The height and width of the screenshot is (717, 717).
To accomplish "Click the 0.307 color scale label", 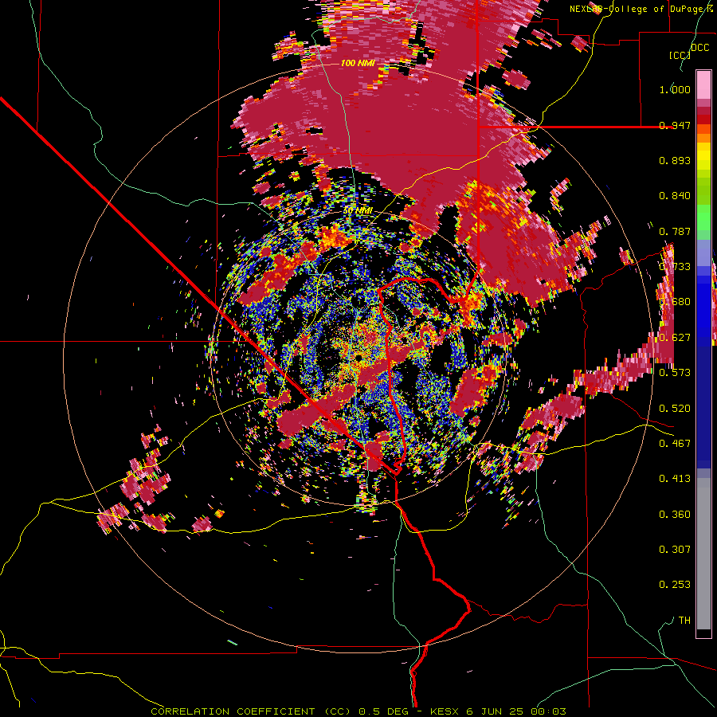I will (x=675, y=550).
